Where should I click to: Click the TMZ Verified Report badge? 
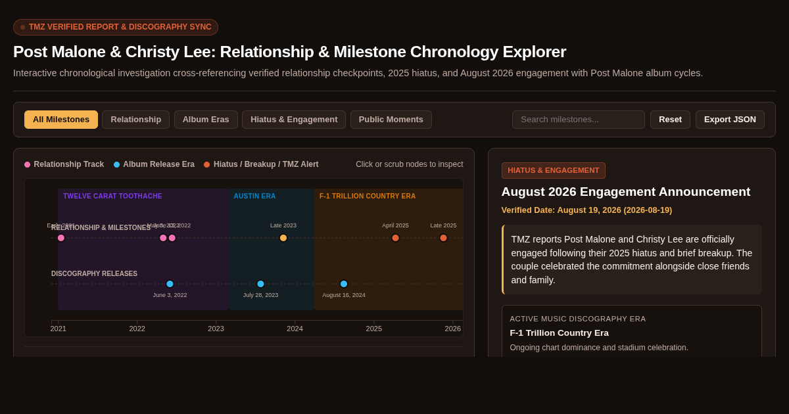[x=116, y=27]
